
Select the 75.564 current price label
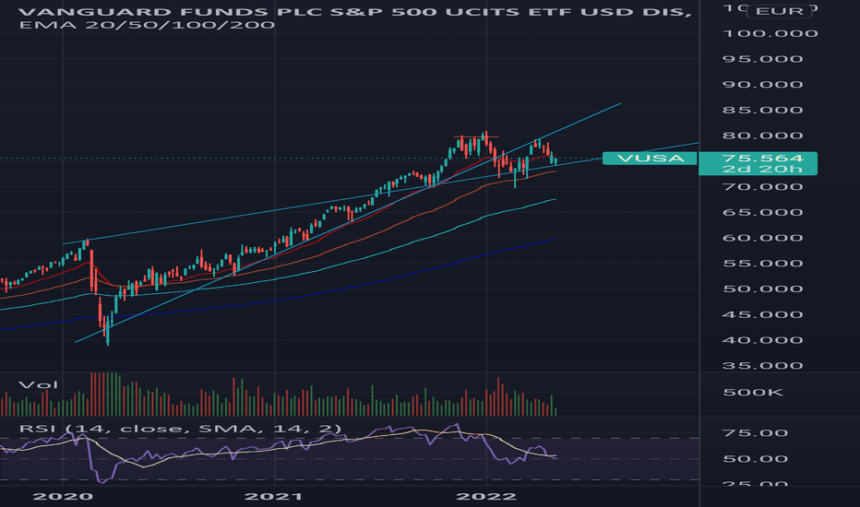click(762, 158)
